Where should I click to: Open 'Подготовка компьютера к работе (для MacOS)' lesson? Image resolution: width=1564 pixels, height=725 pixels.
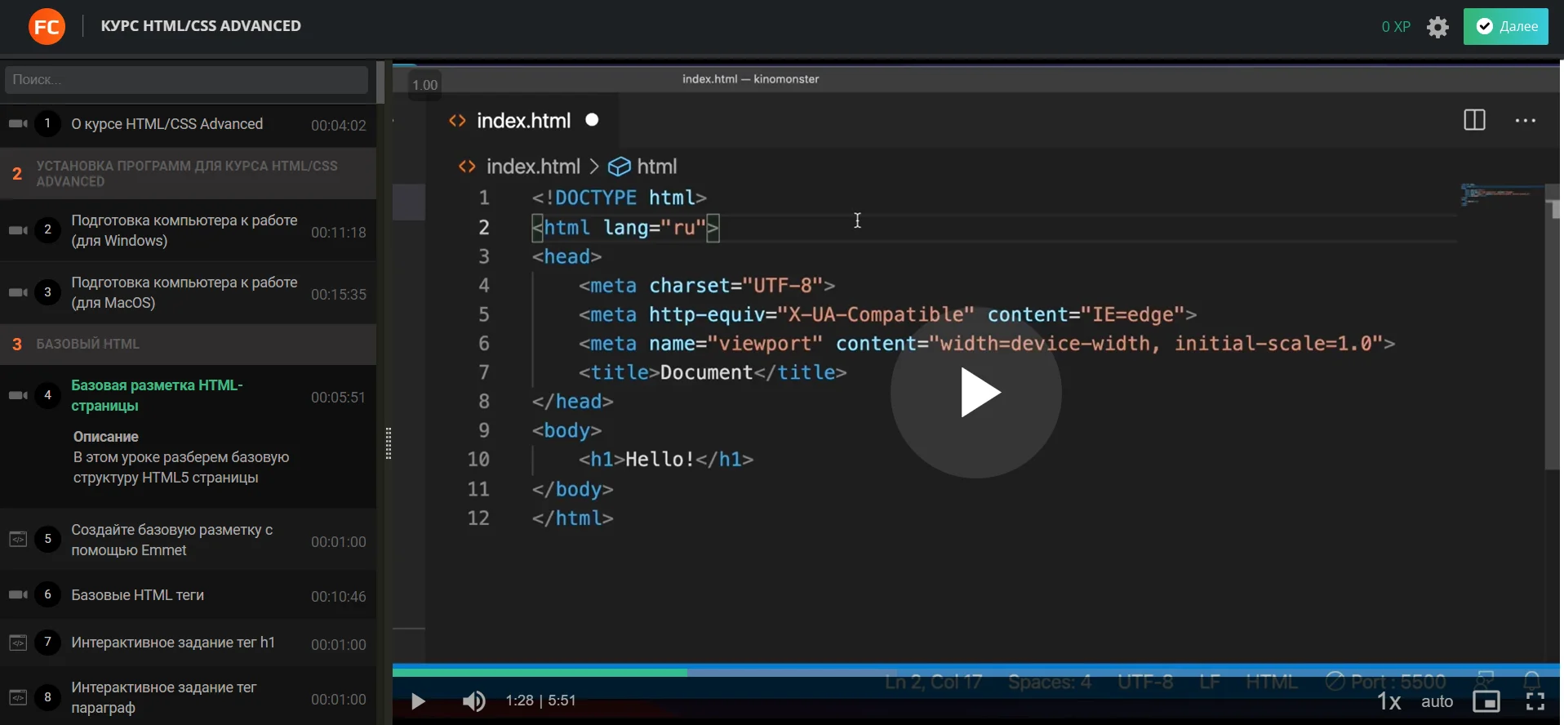(x=184, y=292)
